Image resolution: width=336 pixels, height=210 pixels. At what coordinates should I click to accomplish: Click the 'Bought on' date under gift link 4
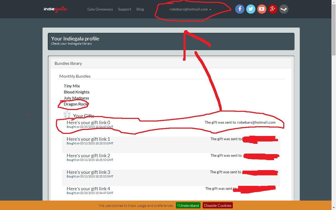tap(90, 193)
